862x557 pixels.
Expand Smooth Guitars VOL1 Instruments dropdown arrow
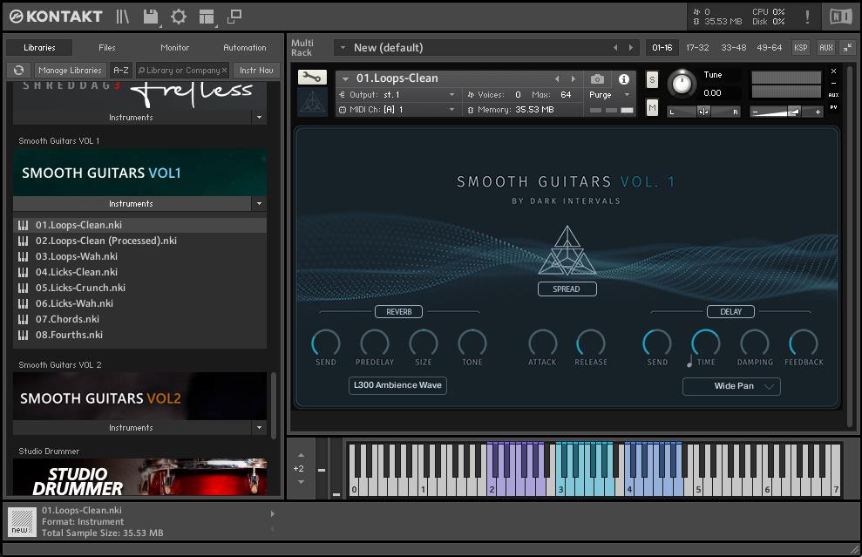(x=259, y=204)
